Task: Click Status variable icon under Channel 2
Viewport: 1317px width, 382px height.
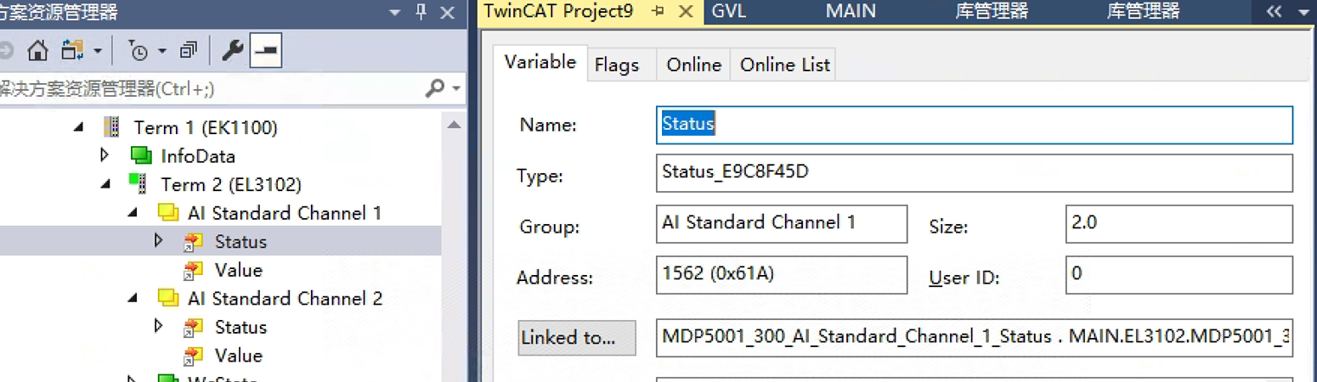Action: pos(194,327)
